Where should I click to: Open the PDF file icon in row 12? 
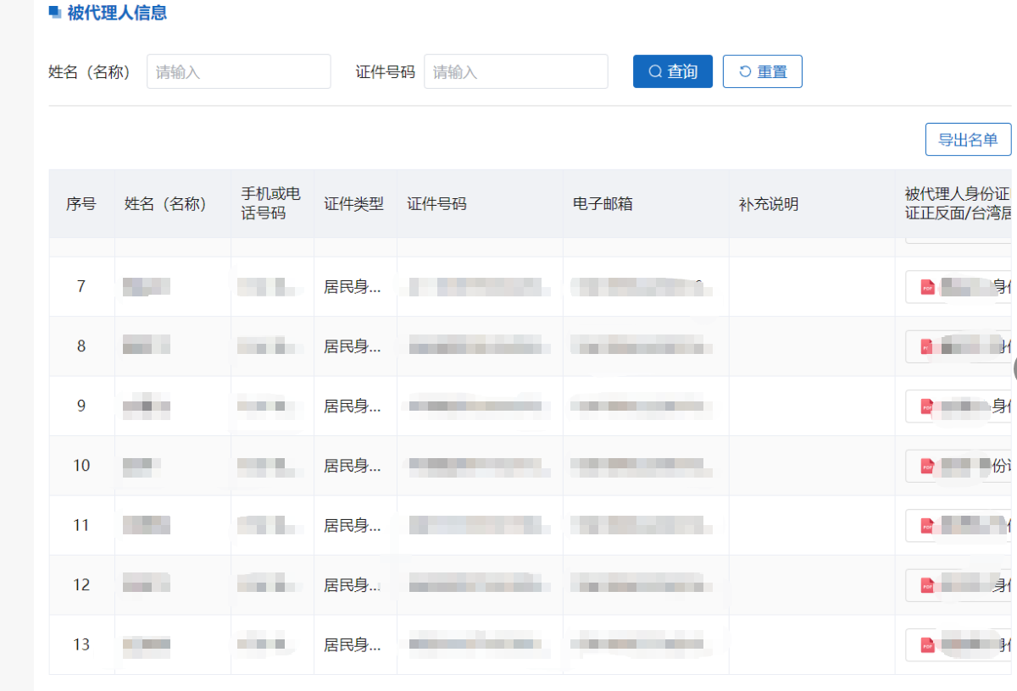927,585
